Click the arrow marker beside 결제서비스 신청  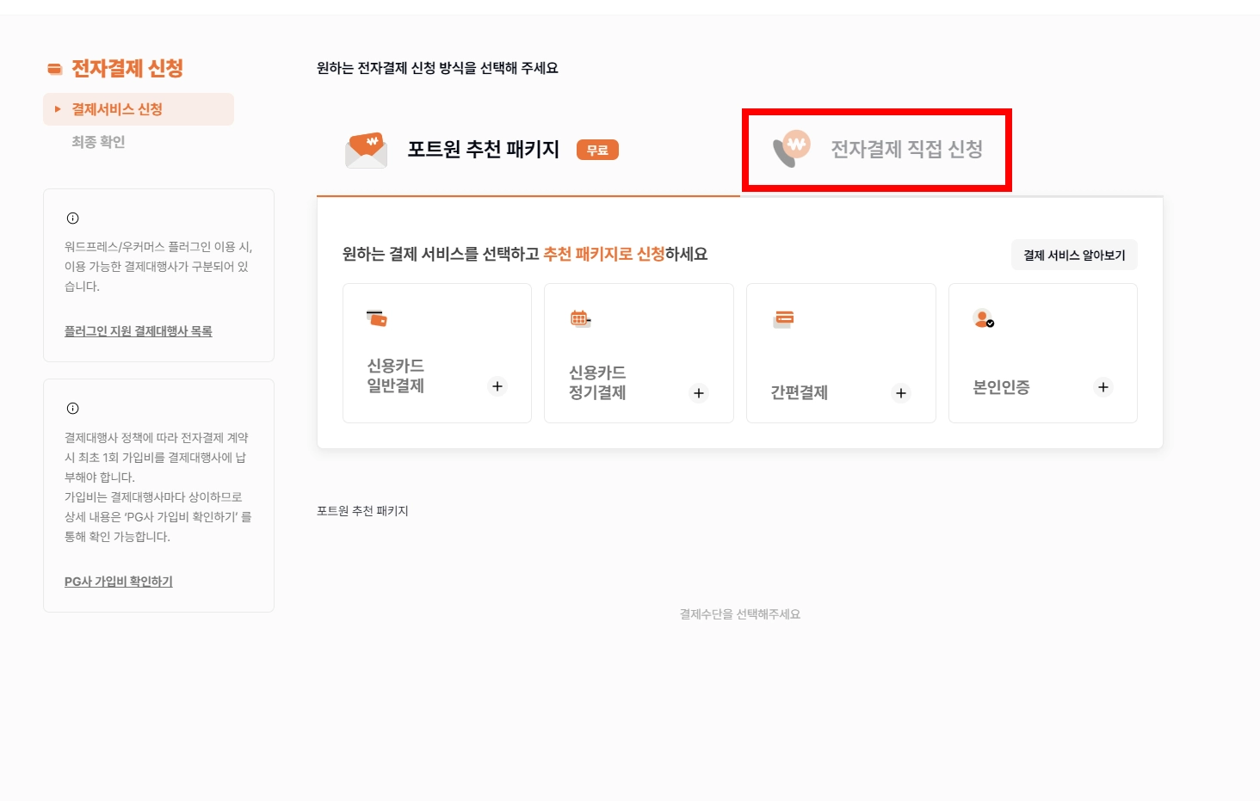(x=58, y=109)
